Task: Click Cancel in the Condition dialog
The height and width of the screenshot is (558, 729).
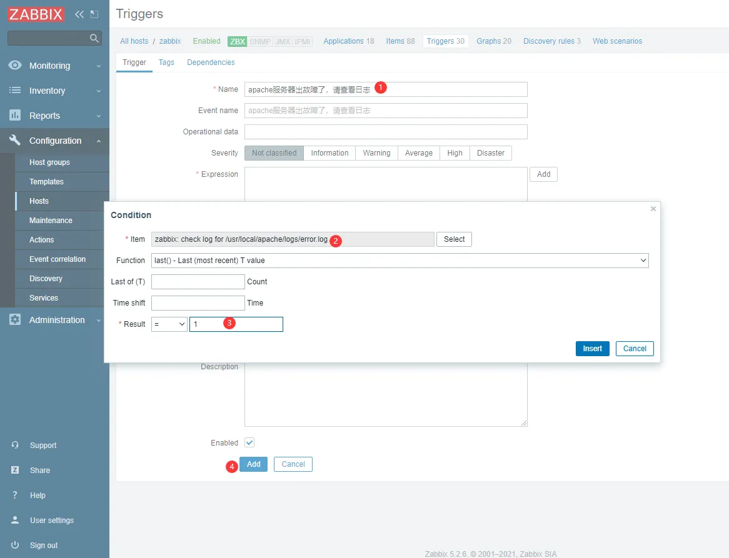Action: [x=635, y=349]
